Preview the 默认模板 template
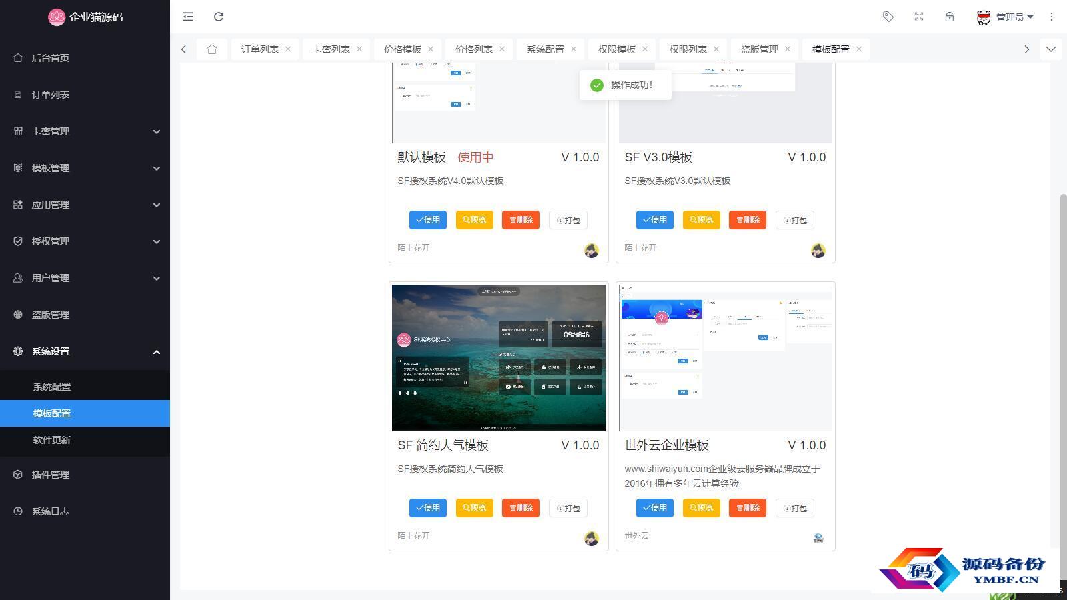Screen dimensions: 1067x600 pyautogui.click(x=475, y=220)
